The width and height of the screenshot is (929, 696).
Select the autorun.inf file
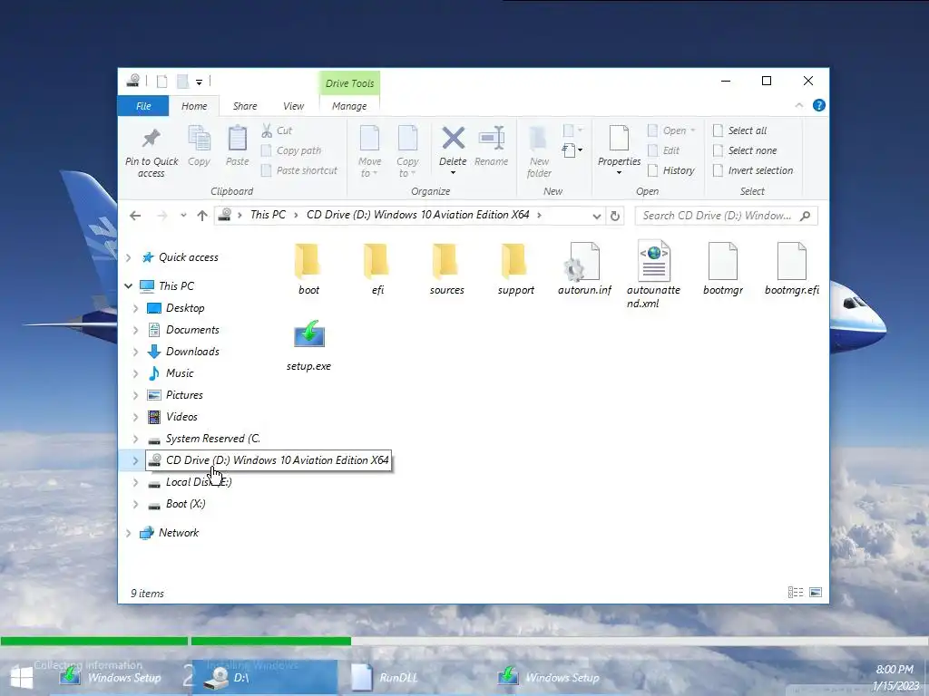584,268
